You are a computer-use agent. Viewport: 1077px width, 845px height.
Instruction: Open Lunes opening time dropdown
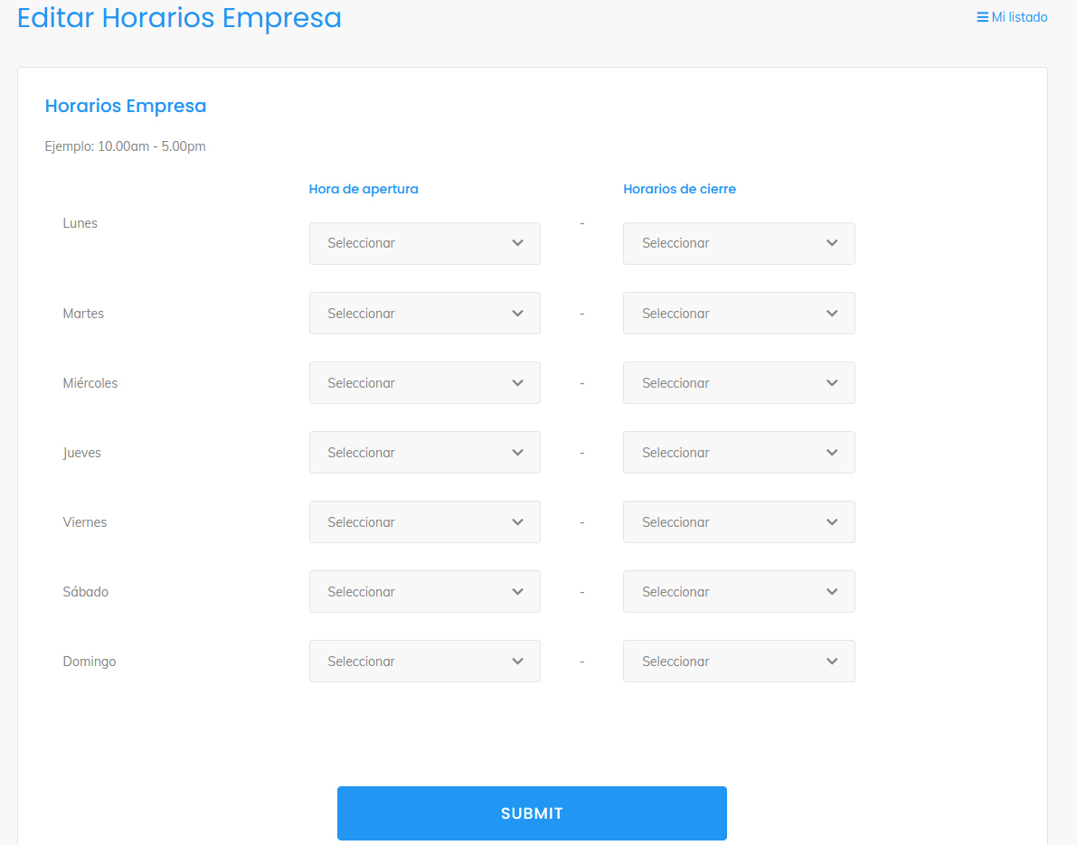click(424, 243)
